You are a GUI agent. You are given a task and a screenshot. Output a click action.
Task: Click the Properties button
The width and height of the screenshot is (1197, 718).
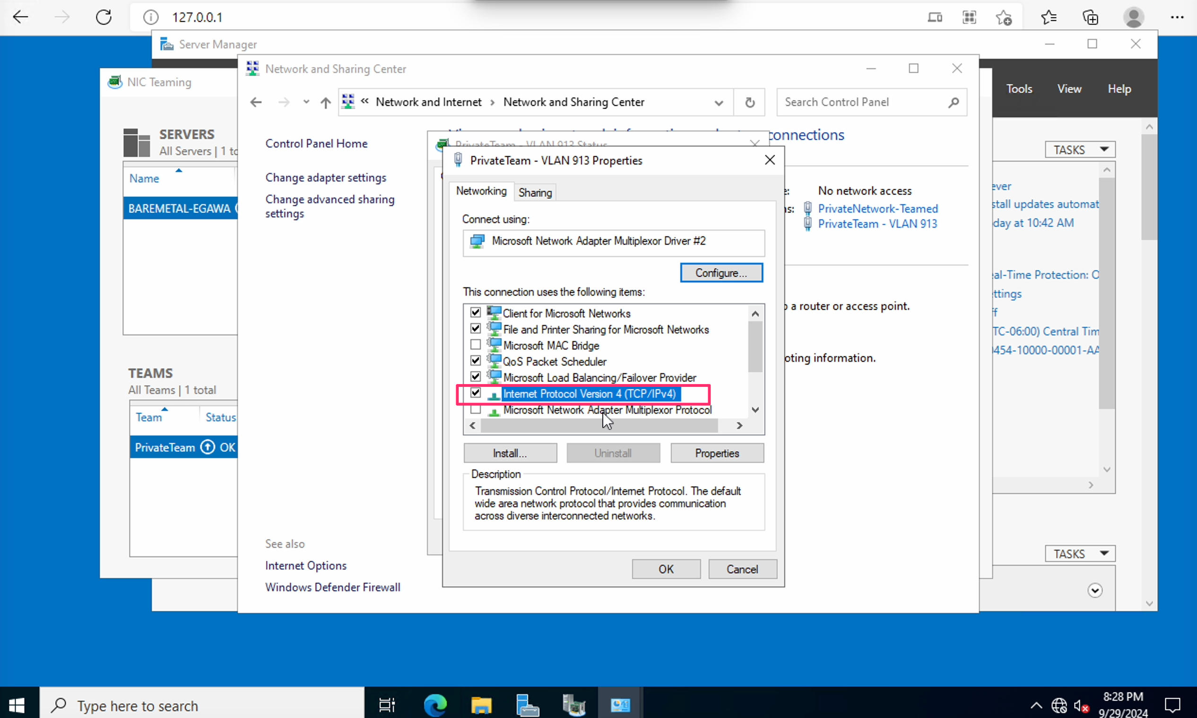tap(717, 453)
